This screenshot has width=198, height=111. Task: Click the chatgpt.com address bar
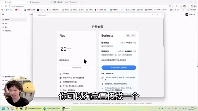point(88,6)
